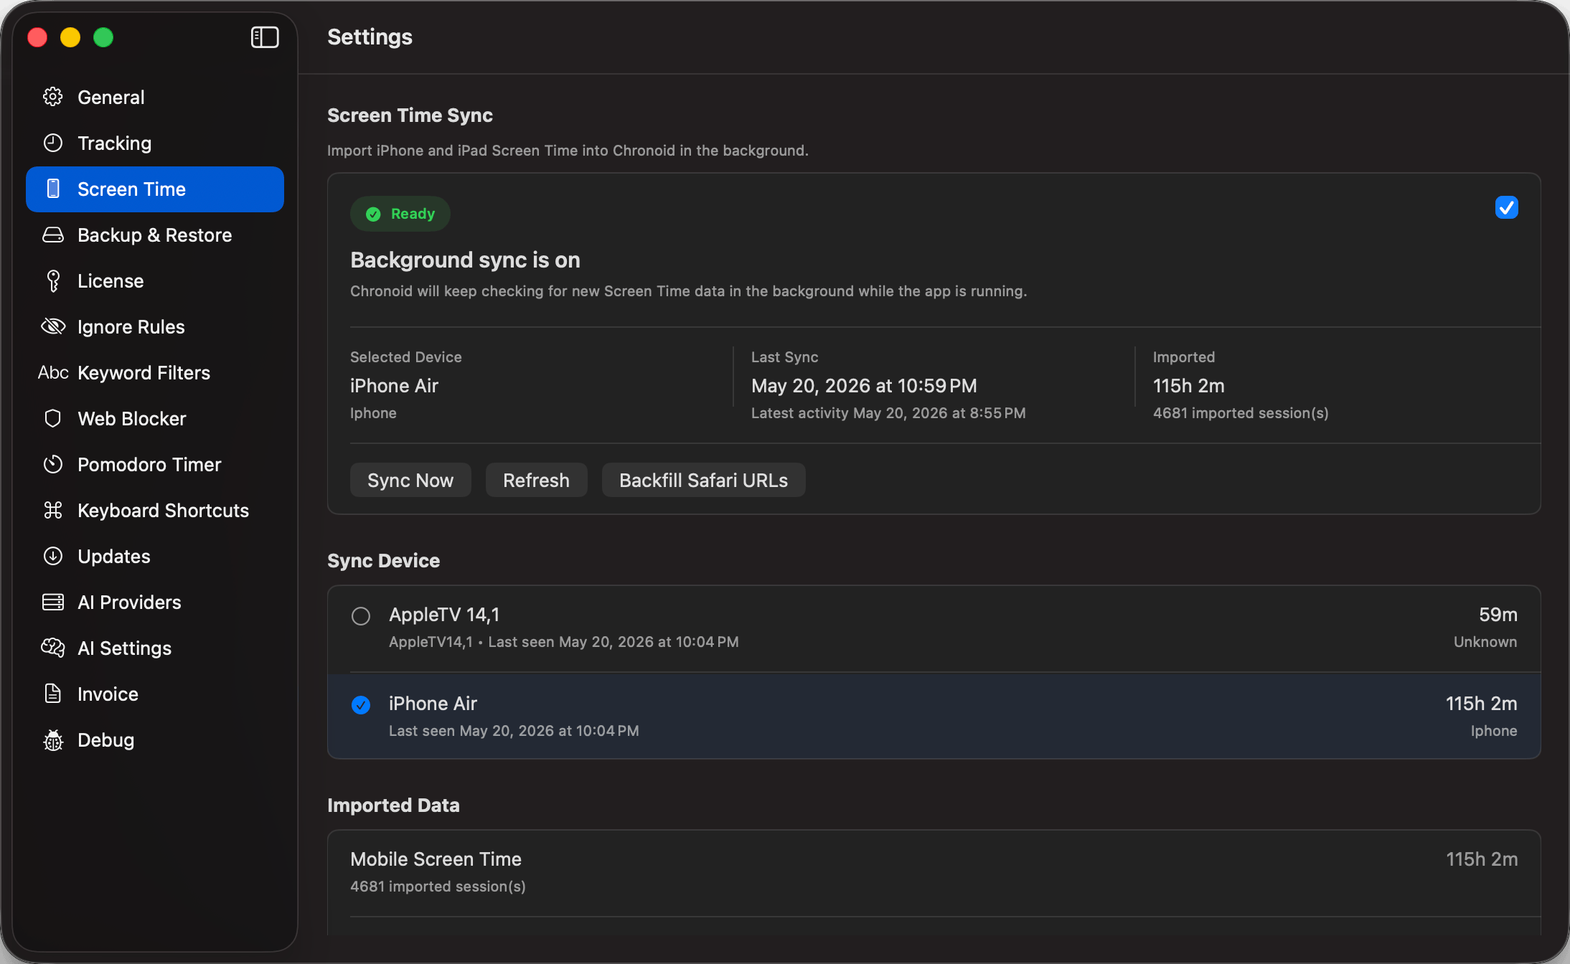
Task: Show Pomodoro Timer settings
Action: tap(155, 464)
